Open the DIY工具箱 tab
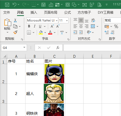This screenshot has height=116, width=121. click(x=105, y=12)
